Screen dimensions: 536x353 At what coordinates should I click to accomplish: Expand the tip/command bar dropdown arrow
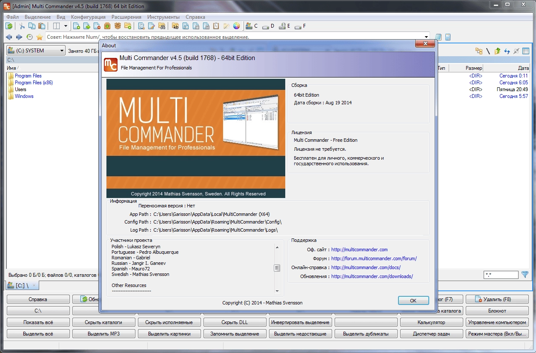[427, 37]
